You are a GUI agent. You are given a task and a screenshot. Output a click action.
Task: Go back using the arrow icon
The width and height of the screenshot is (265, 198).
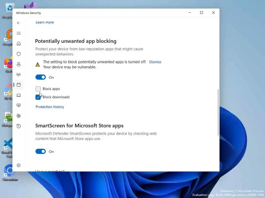tap(19, 23)
